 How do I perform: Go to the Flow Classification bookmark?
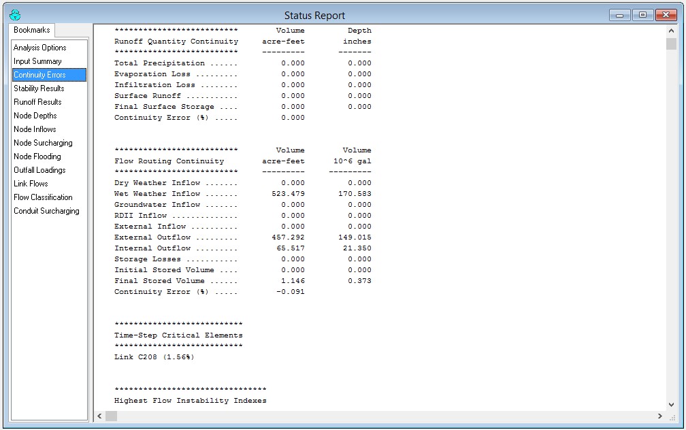[43, 197]
